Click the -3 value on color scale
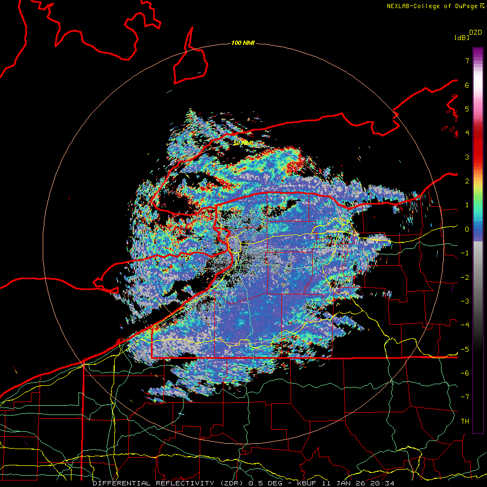Screen dimensions: 487x487 [465, 301]
